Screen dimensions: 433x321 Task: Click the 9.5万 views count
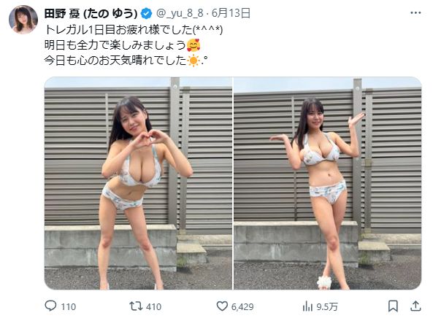[x=327, y=306]
